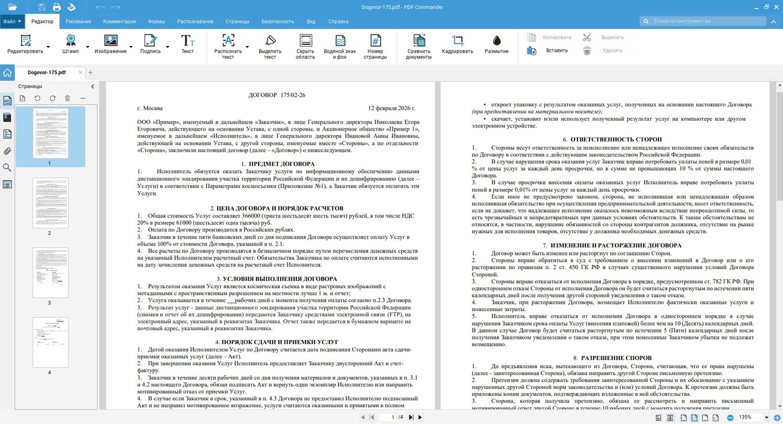Insert a new page in Страницы panel

(22, 98)
